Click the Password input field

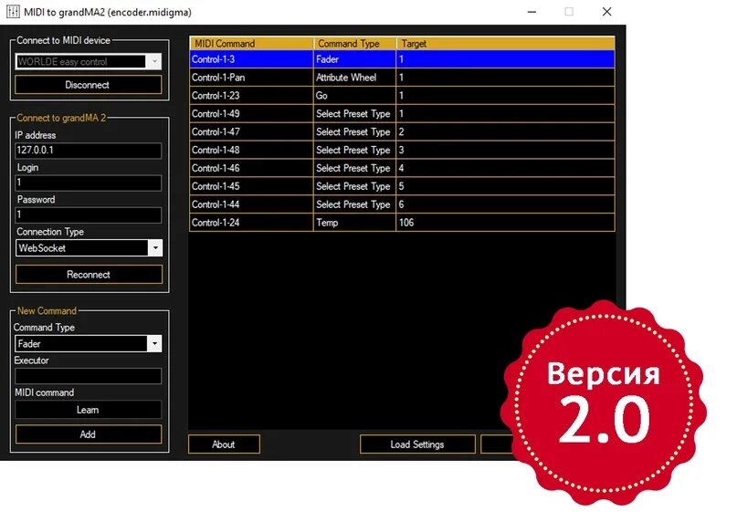[x=88, y=215]
